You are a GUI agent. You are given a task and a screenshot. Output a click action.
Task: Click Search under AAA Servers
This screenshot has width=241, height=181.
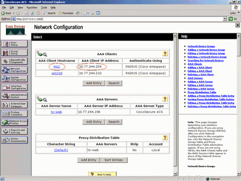tap(114, 122)
